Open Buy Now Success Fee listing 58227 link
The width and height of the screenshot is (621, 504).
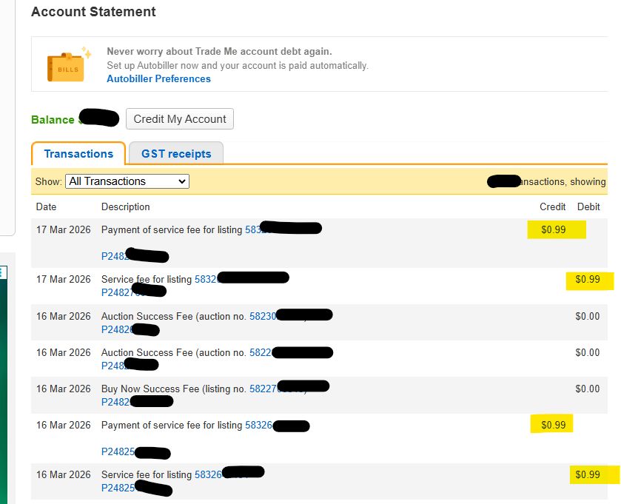click(263, 389)
